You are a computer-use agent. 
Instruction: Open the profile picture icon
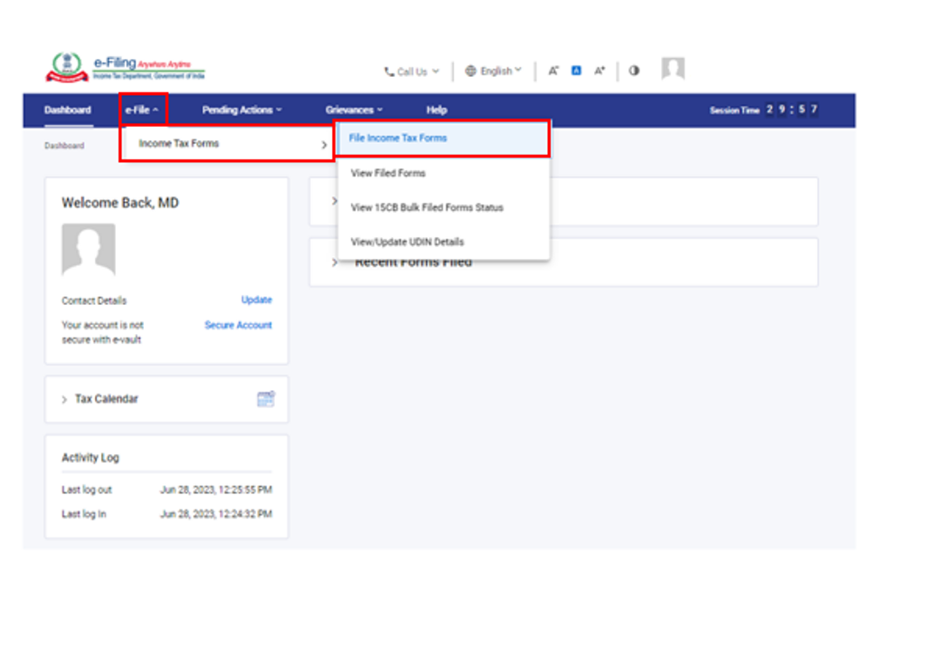[672, 66]
